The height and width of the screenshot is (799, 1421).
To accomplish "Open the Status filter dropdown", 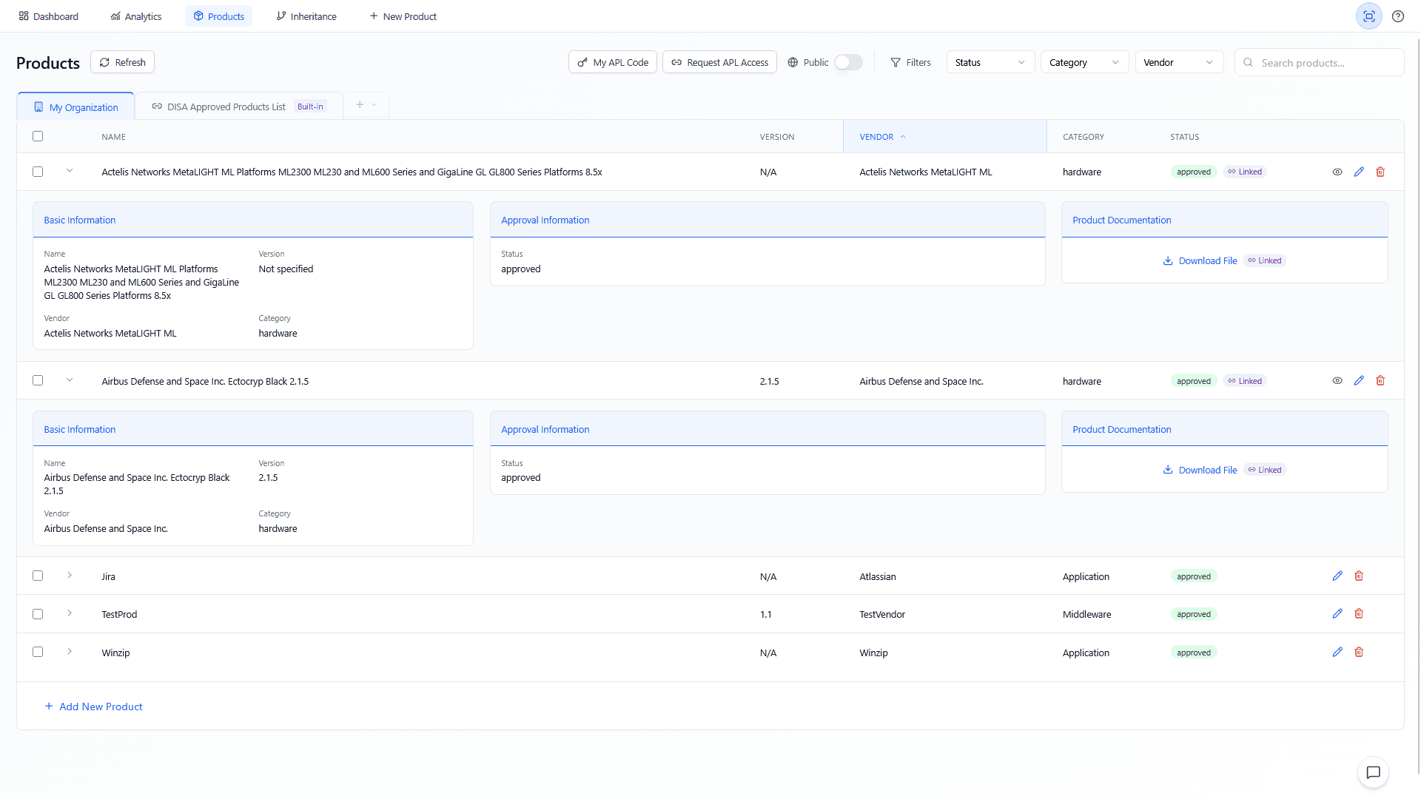I will coord(990,63).
